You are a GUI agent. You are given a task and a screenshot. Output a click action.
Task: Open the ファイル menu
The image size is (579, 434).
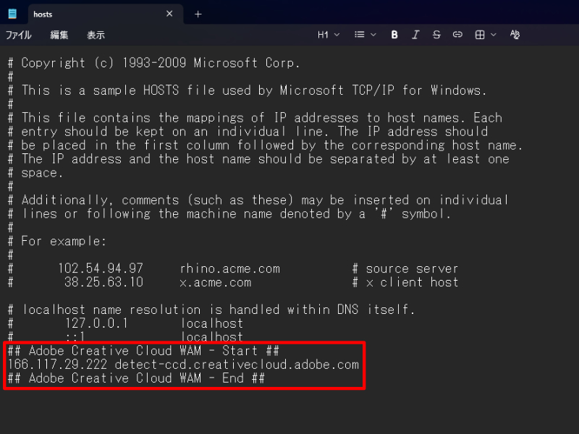pyautogui.click(x=18, y=34)
